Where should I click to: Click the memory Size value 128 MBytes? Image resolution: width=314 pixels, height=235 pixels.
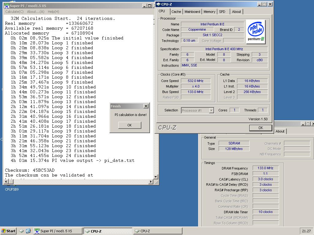click(x=234, y=149)
